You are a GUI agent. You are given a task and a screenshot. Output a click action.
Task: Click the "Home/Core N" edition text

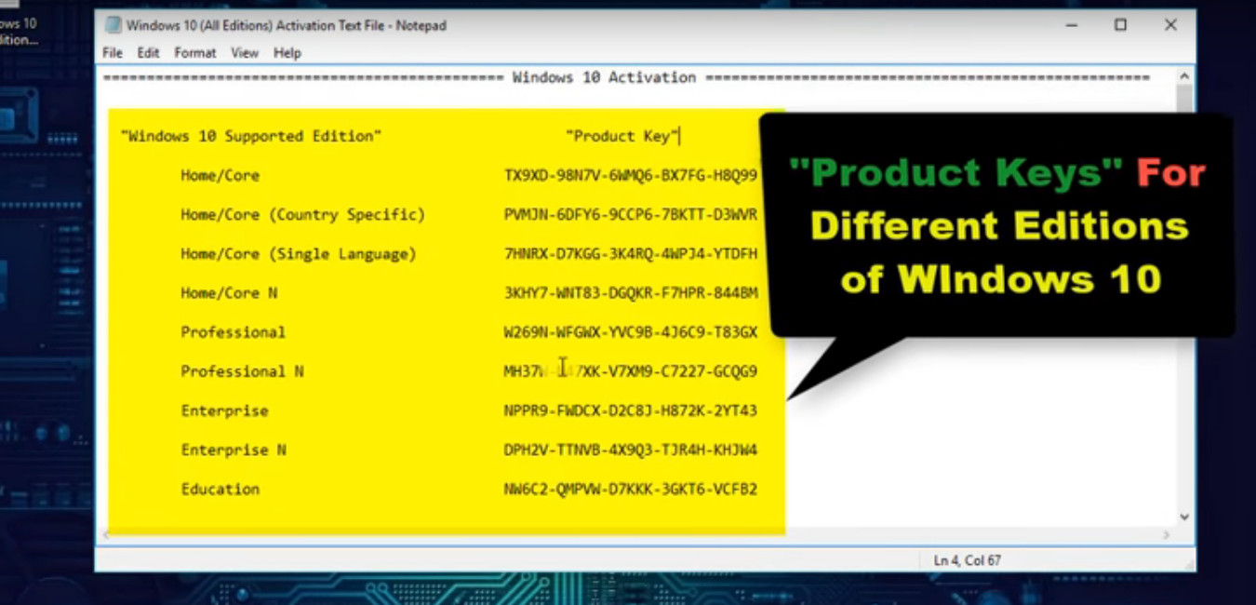click(x=229, y=292)
